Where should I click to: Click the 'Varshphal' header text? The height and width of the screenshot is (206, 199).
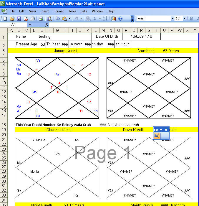[147, 51]
